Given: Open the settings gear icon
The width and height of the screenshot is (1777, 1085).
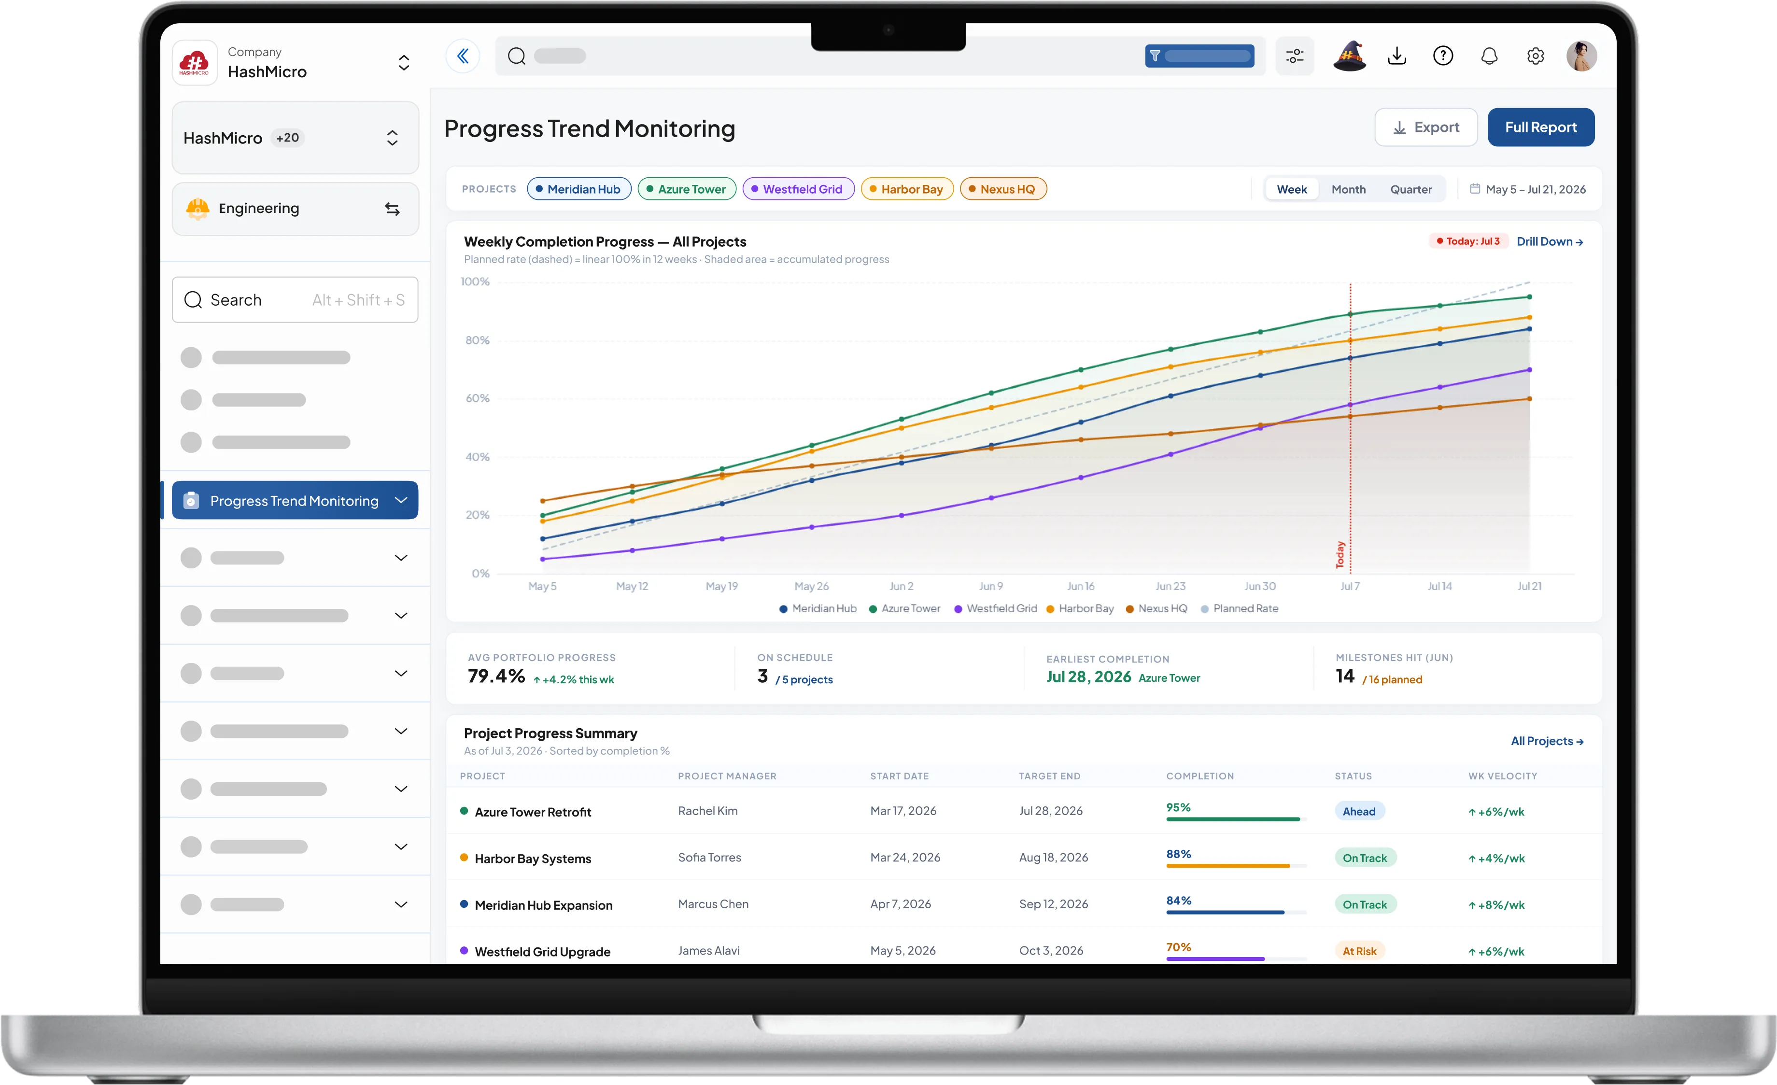Looking at the screenshot, I should (1536, 56).
